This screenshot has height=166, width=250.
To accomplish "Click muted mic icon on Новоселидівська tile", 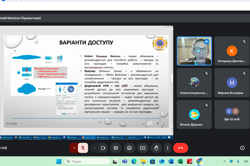I will coord(206,73).
